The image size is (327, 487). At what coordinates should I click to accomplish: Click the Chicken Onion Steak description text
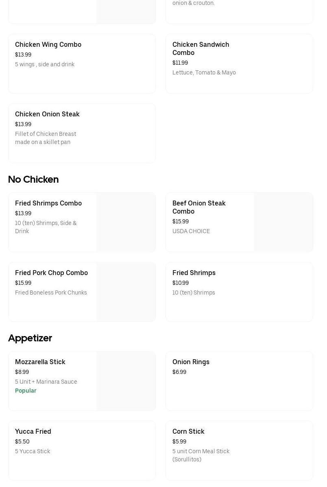(x=46, y=138)
